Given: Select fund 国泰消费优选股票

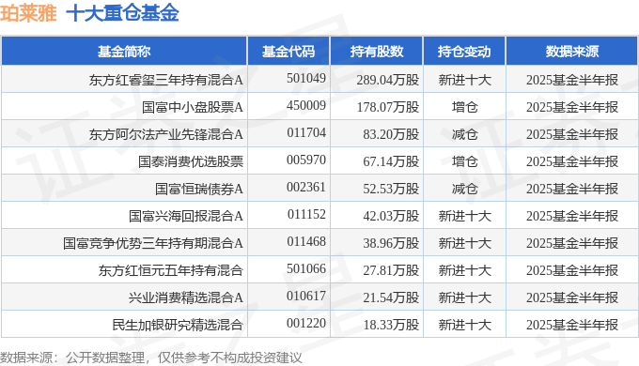Looking at the screenshot, I should 191,162.
